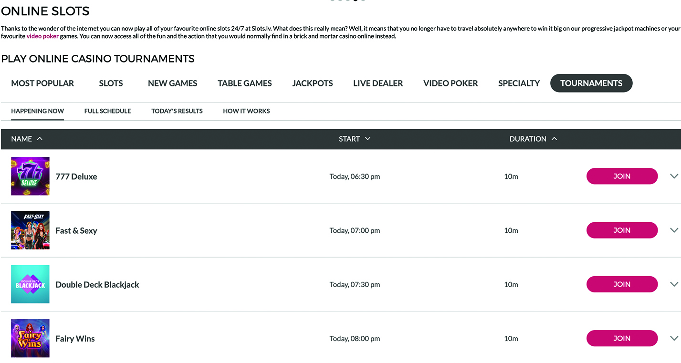Open the Video Poker category
The image size is (681, 363).
pyautogui.click(x=451, y=83)
